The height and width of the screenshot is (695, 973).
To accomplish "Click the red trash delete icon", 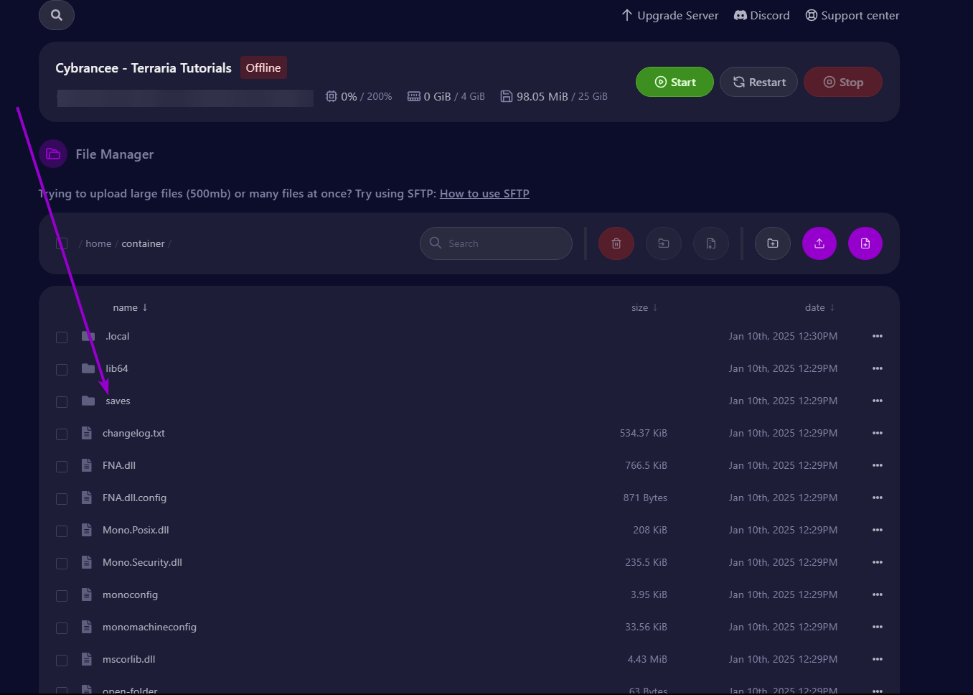I will (x=616, y=243).
